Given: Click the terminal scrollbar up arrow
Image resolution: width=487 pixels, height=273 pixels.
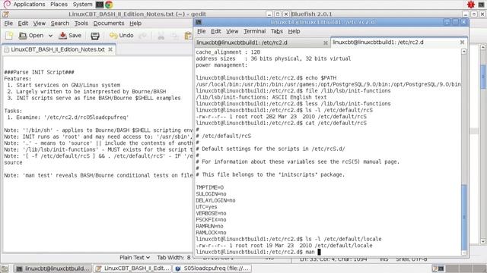Looking at the screenshot, I should coord(463,52).
